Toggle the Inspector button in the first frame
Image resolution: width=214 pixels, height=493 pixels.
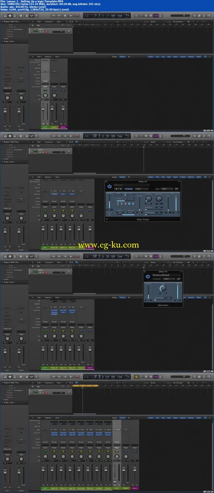pyautogui.click(x=10, y=15)
